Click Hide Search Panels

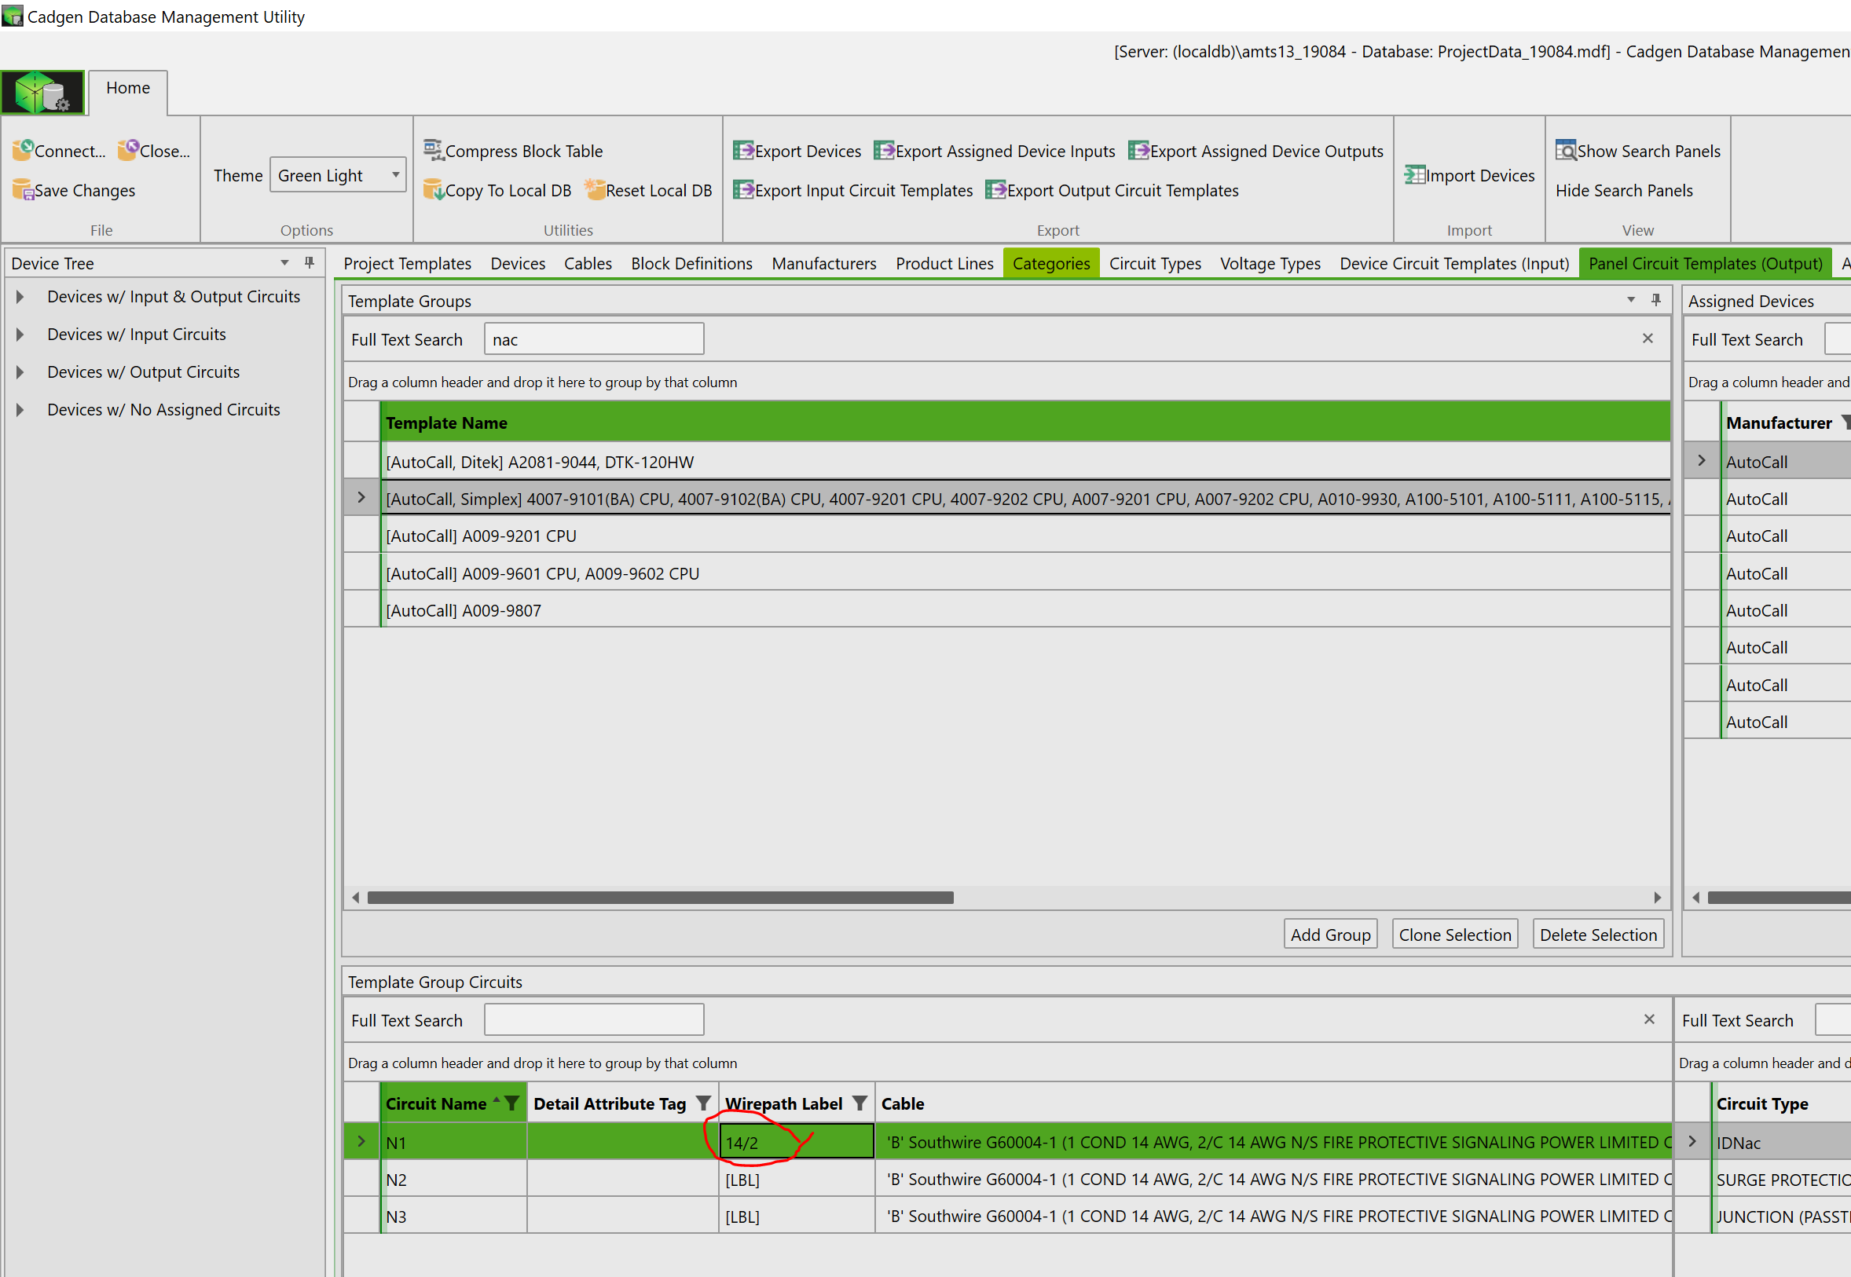coord(1624,189)
